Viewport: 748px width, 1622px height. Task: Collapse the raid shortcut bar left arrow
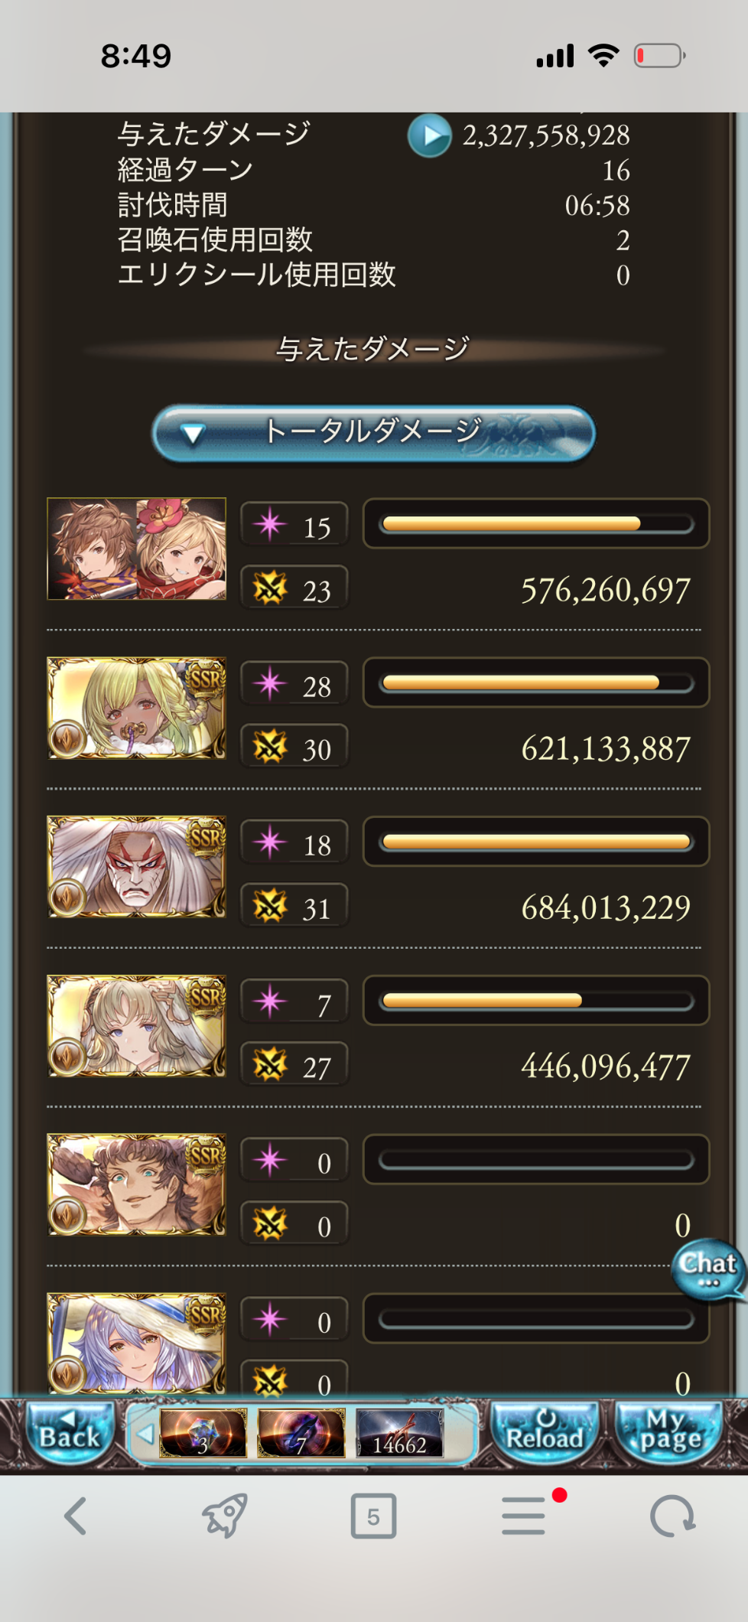tap(144, 1434)
